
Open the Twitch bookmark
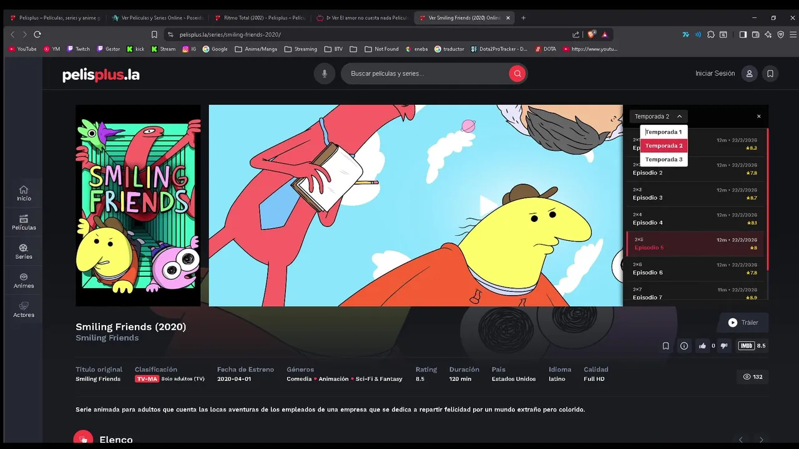(79, 49)
